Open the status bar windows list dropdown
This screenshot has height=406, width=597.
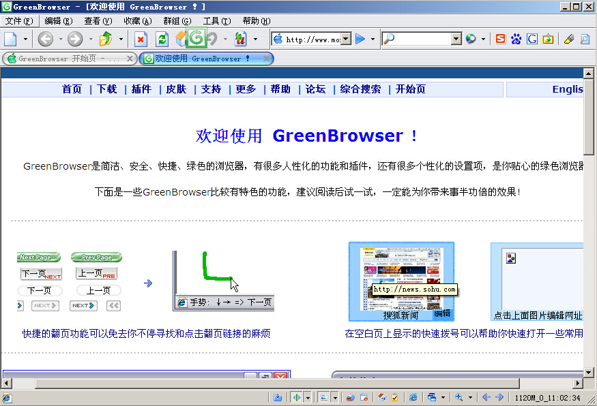[x=443, y=398]
